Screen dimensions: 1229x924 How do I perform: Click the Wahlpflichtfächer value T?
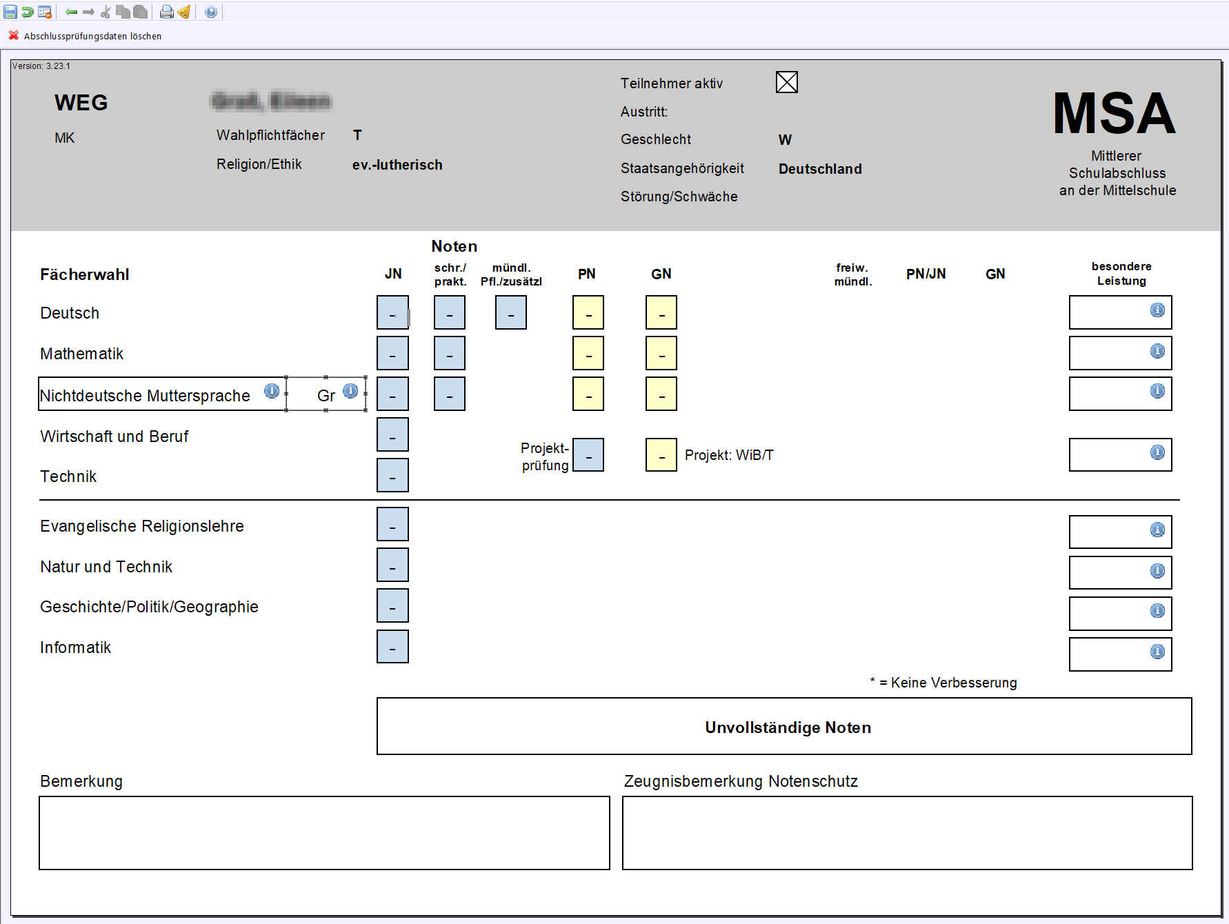point(357,135)
